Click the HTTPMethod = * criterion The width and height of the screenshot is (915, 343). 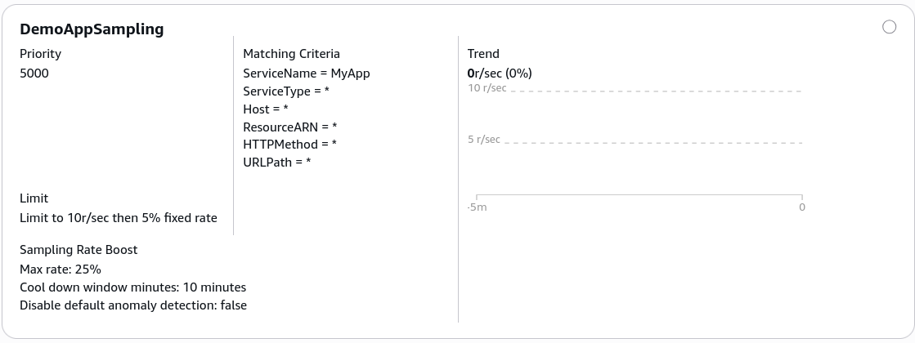pyautogui.click(x=289, y=145)
